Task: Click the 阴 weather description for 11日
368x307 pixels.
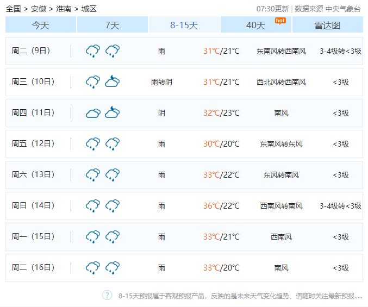Action: (x=161, y=113)
